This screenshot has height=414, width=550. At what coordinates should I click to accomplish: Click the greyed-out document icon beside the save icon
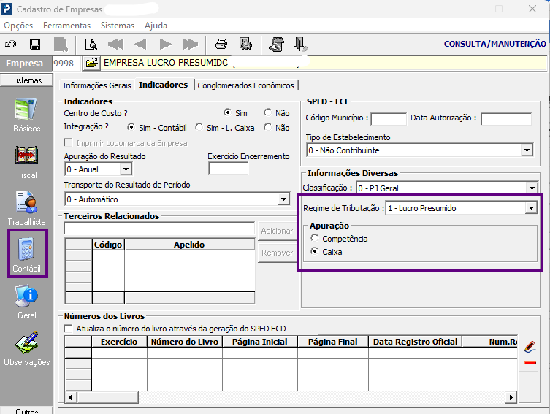click(x=61, y=45)
